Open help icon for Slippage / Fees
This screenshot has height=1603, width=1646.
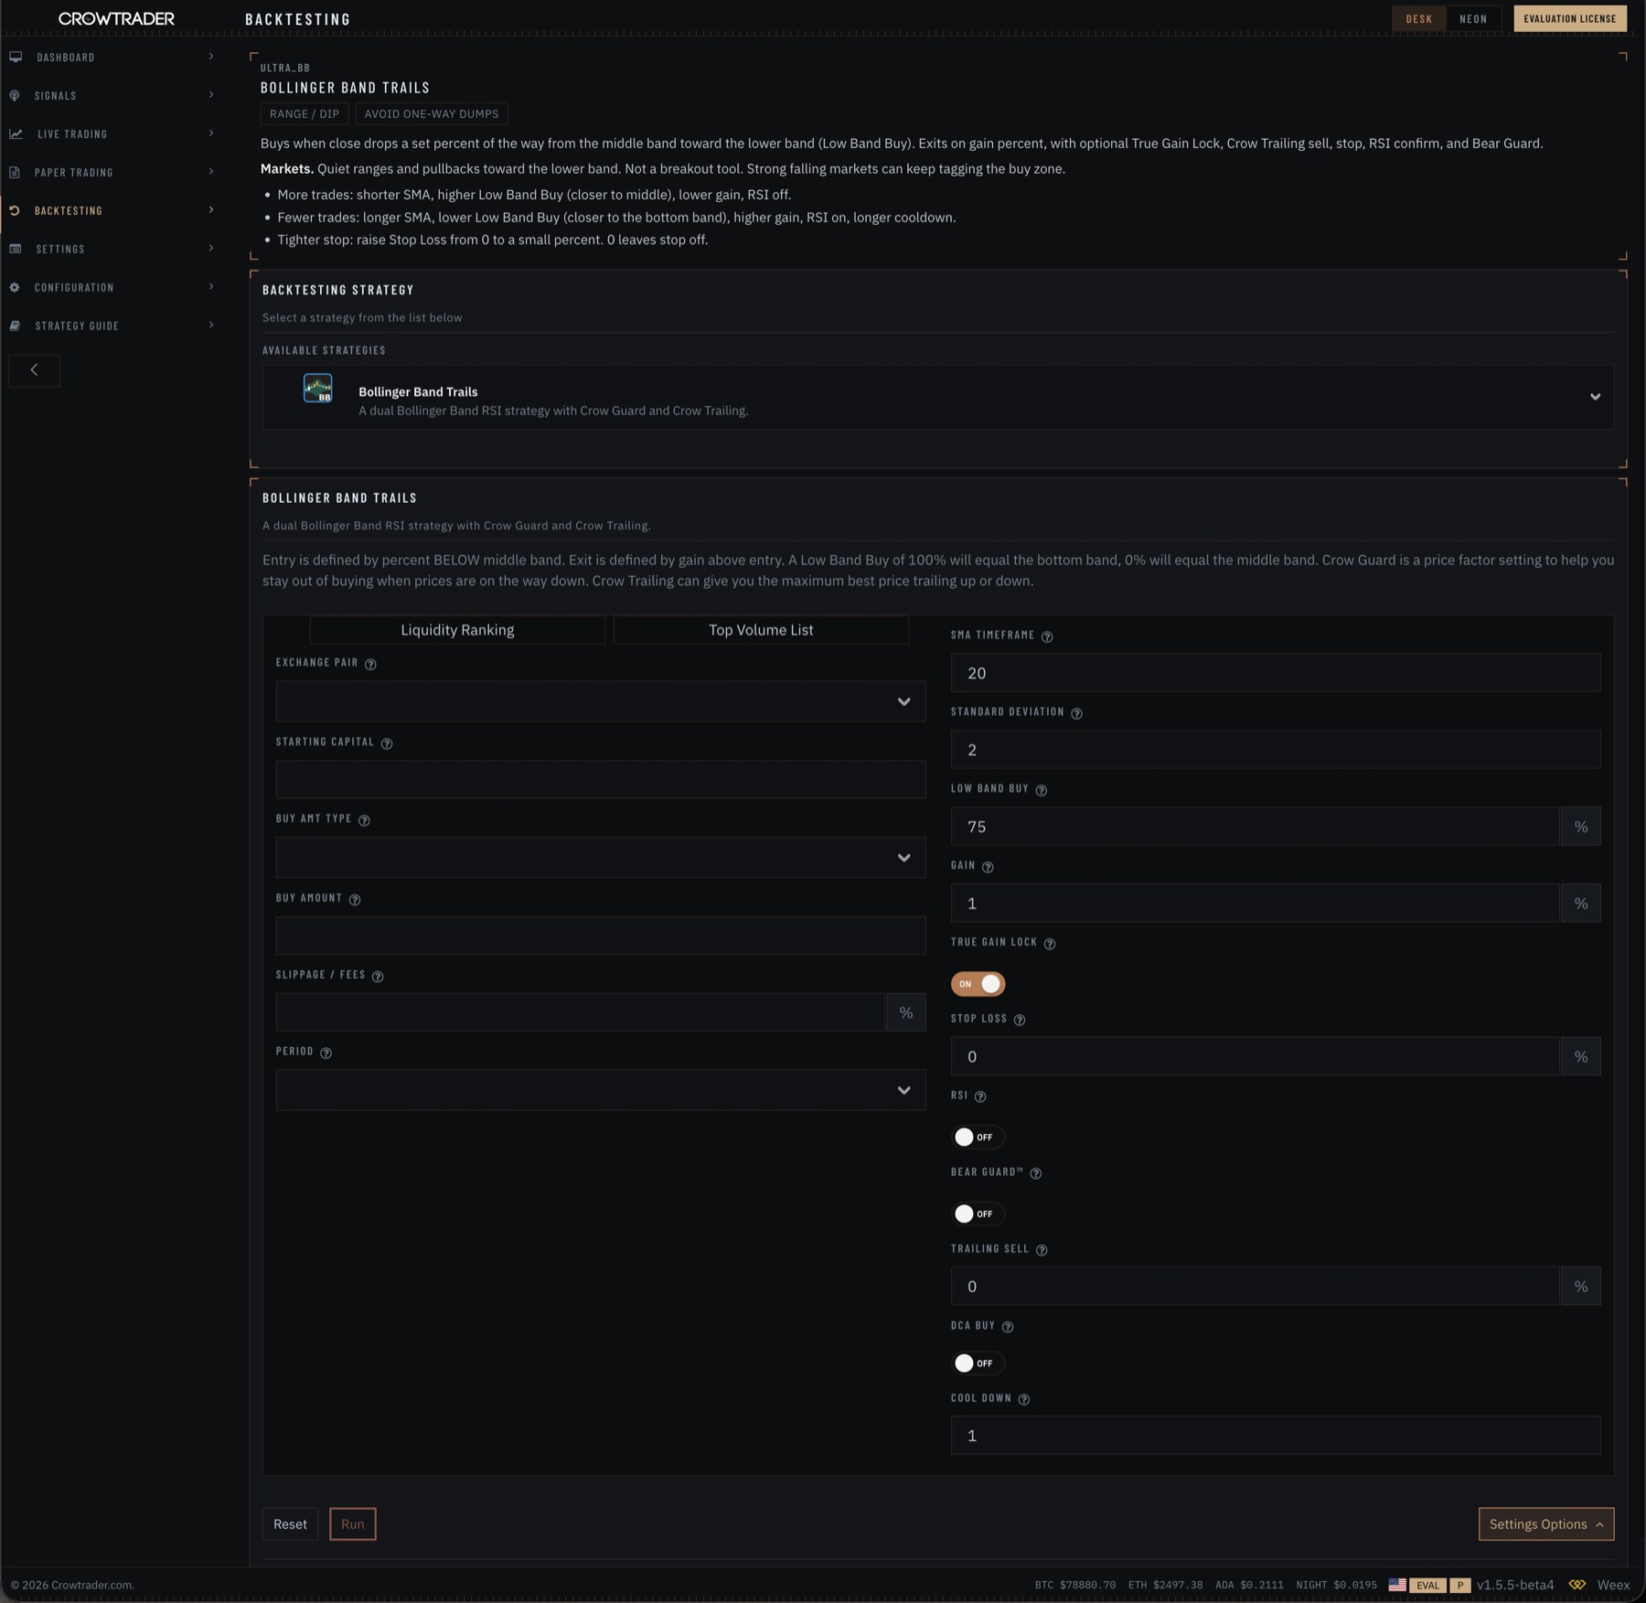tap(378, 977)
